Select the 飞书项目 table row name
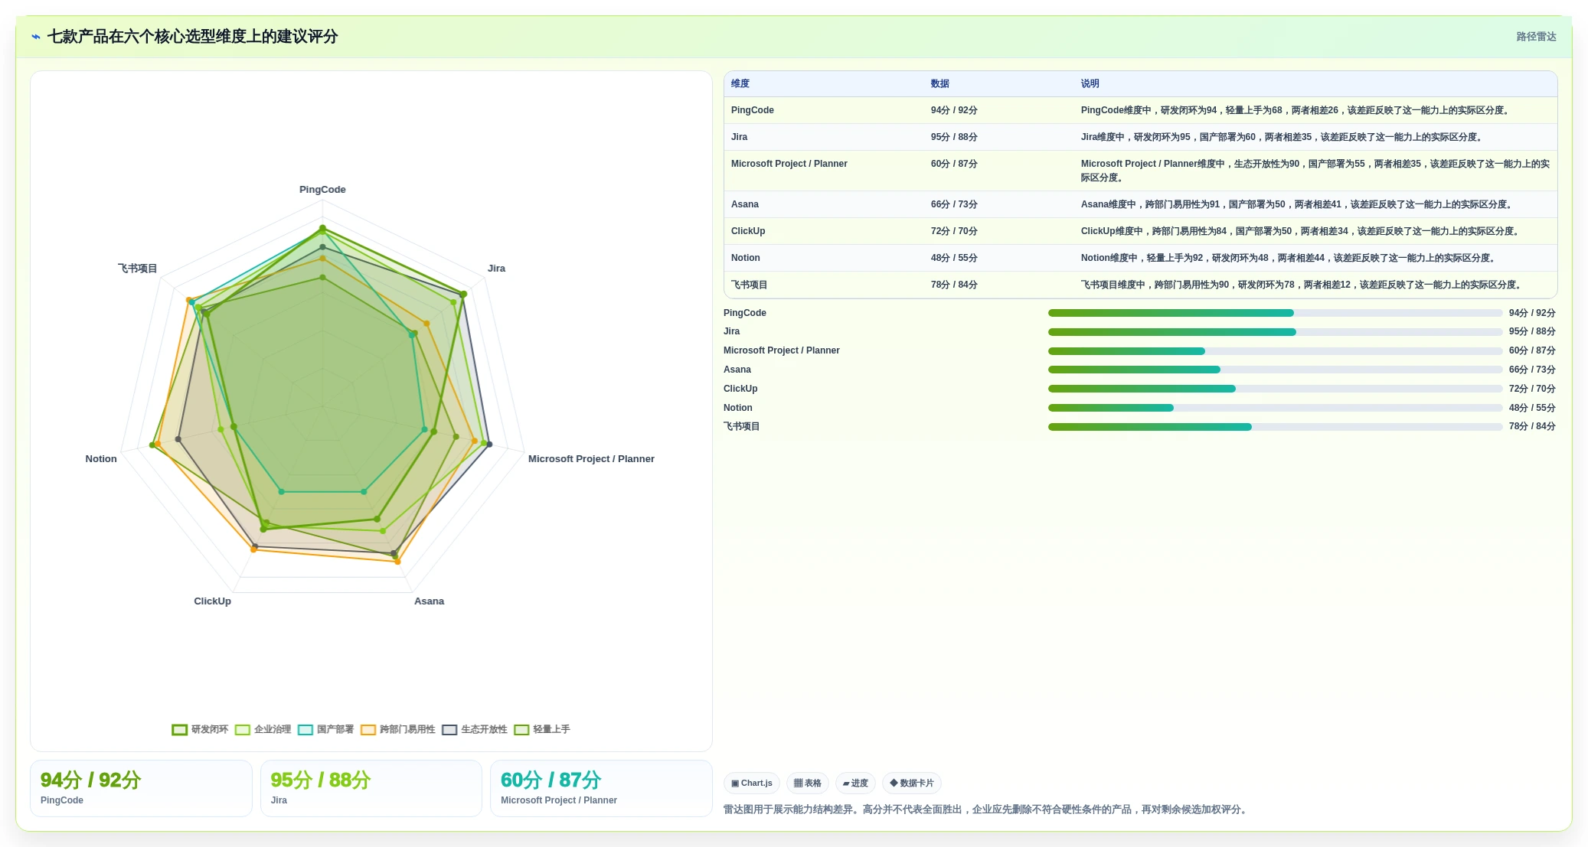The image size is (1588, 847). coord(750,285)
